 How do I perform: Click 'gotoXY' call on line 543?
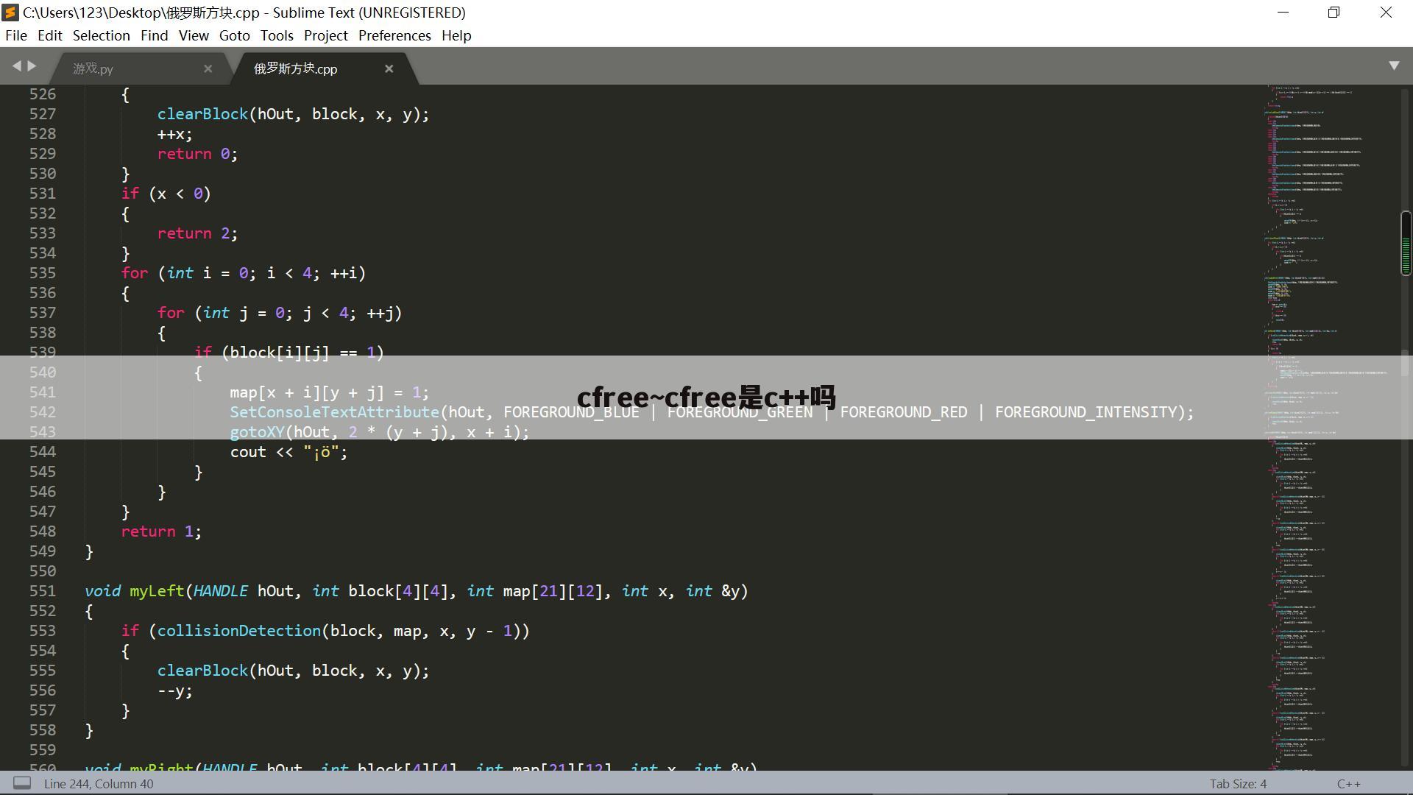pyautogui.click(x=257, y=432)
